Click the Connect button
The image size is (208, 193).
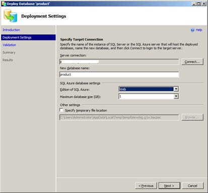pos(192,62)
